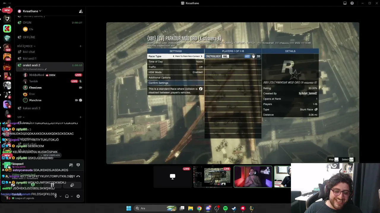Screen dimensions: 380x213
Task: Toggle headphone deafen
Action: [x=67, y=196]
